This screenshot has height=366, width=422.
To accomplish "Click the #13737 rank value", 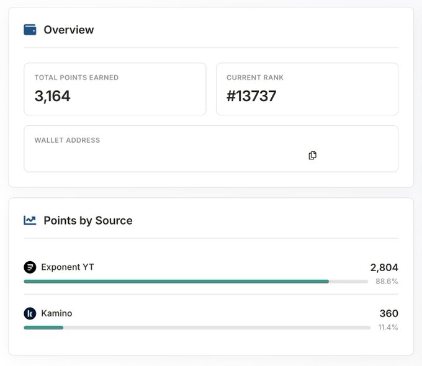I will point(251,96).
